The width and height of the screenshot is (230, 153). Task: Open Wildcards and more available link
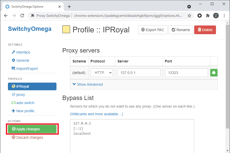pyautogui.click(x=96, y=114)
